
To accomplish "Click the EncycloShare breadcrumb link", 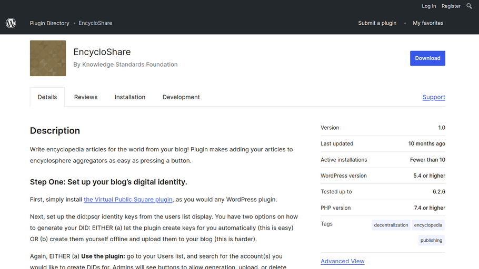I will point(95,23).
